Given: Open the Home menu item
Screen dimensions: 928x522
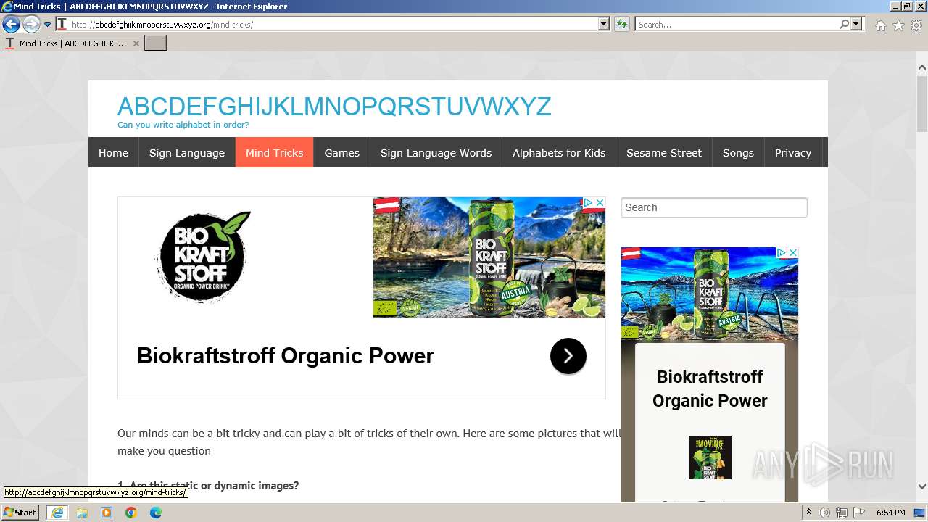Looking at the screenshot, I should 113,152.
